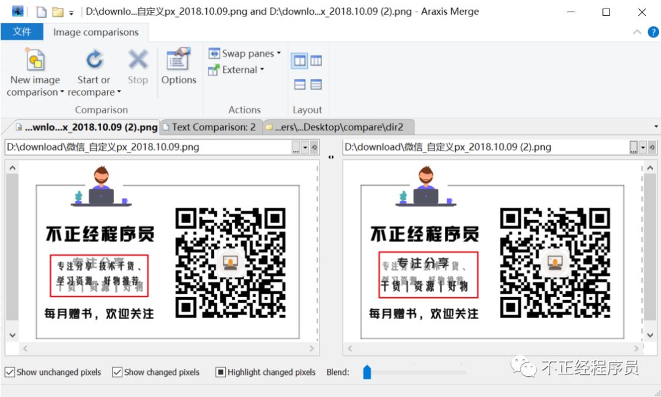Click the left arrow of left pane horizontal scrollbar
661x397 pixels.
(x=25, y=349)
